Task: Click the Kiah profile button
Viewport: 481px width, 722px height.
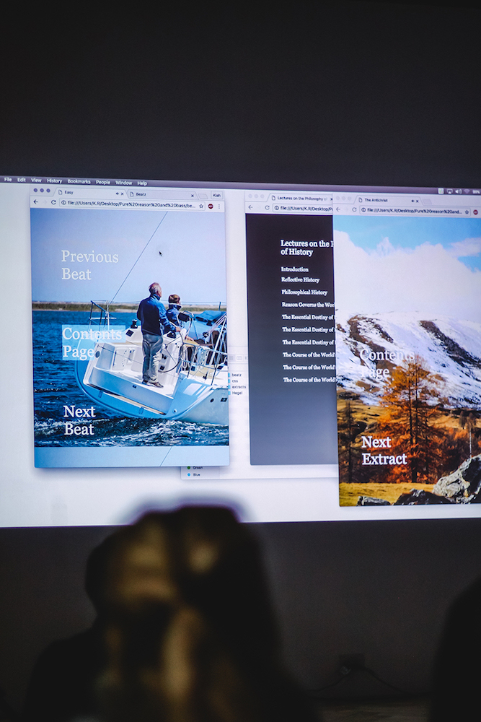Action: tap(216, 195)
